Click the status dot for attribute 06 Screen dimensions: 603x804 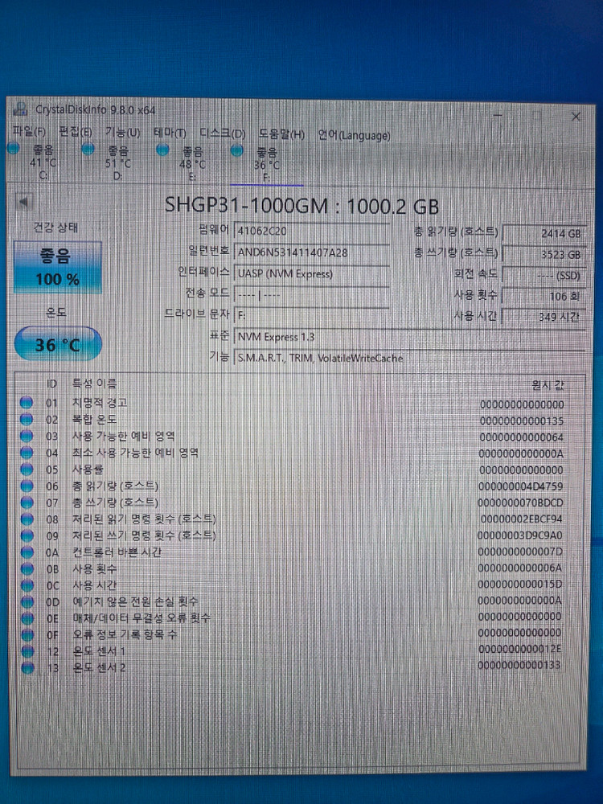27,486
